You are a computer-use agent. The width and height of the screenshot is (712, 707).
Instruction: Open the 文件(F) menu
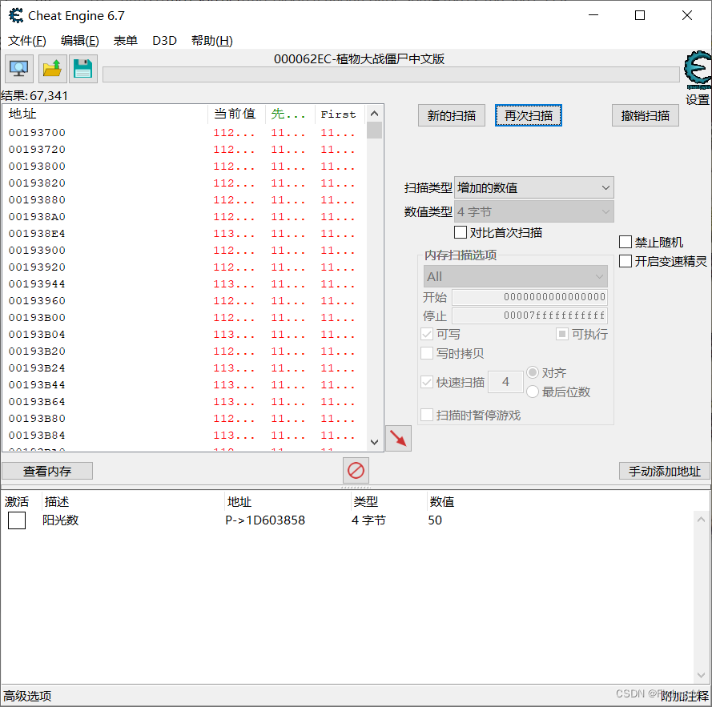(27, 40)
